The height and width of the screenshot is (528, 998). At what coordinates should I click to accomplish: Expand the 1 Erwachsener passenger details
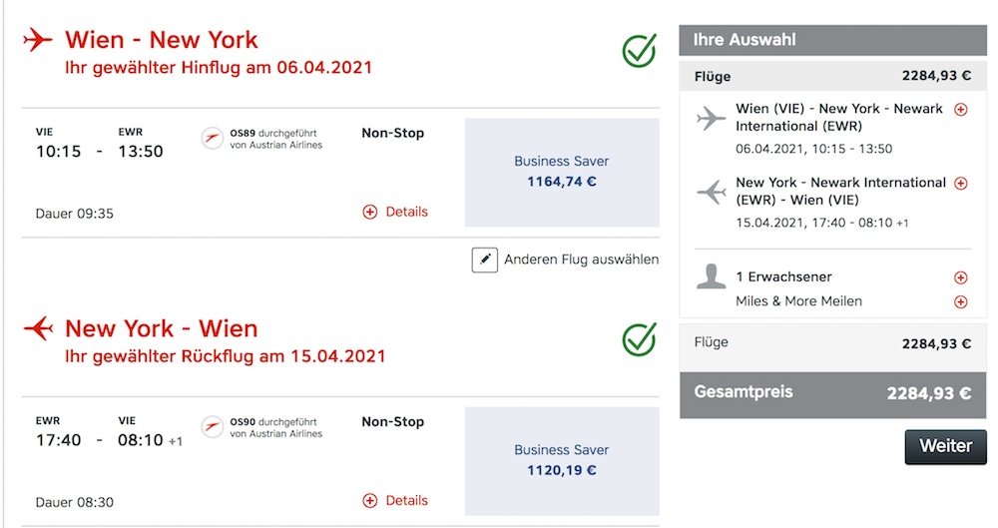[x=960, y=277]
